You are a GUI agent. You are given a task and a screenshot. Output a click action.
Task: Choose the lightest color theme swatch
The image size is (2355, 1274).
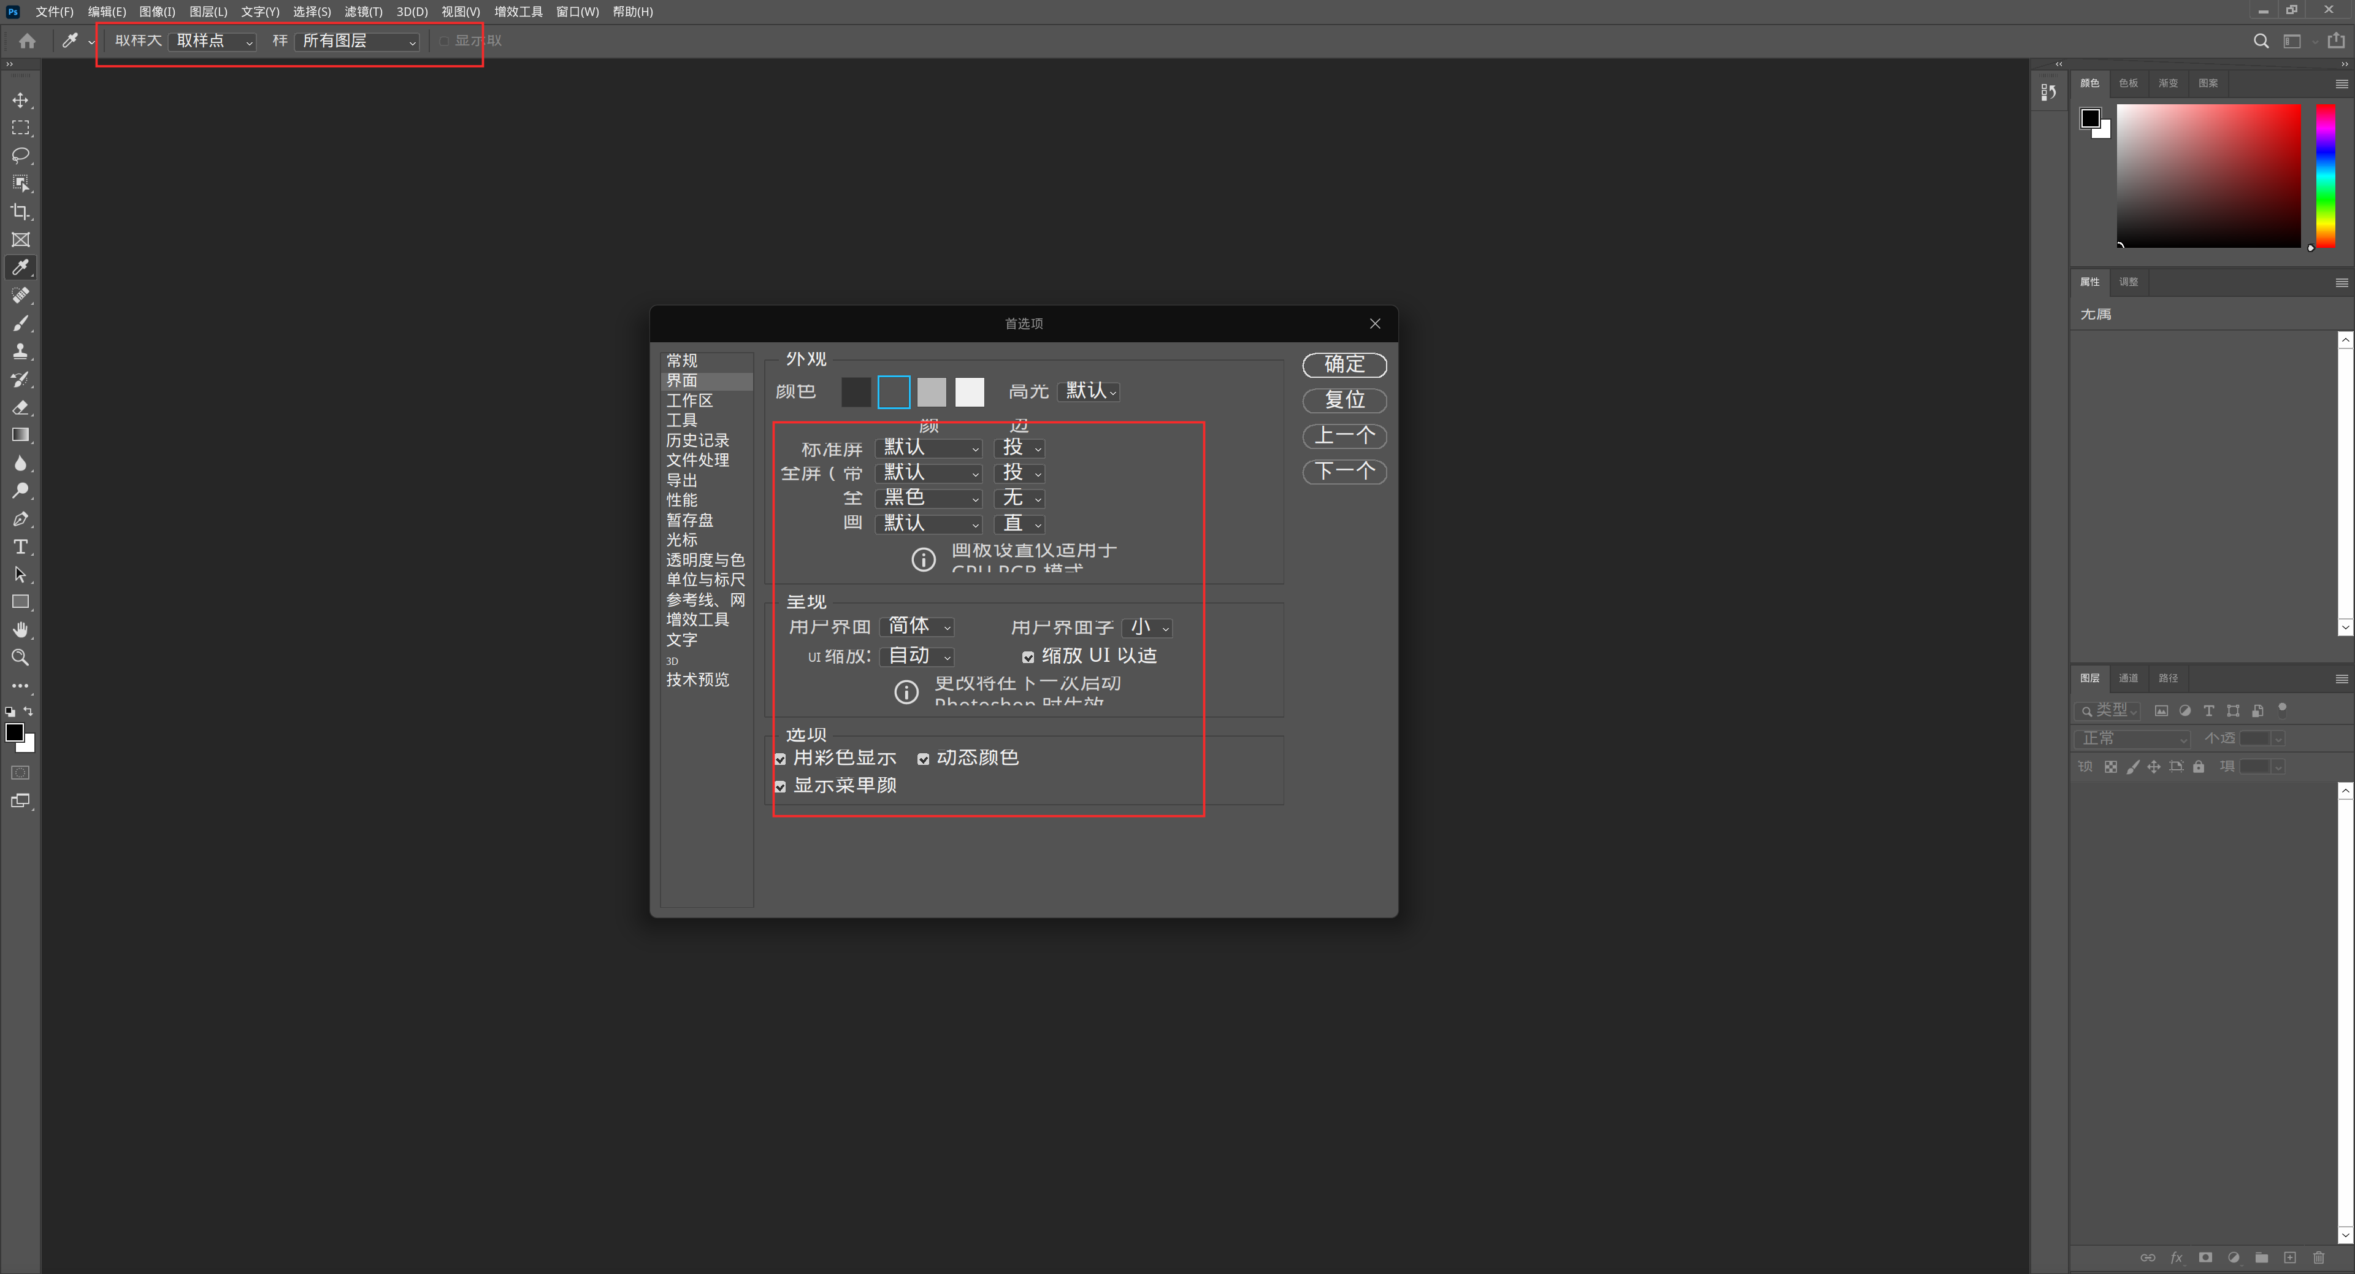(970, 393)
